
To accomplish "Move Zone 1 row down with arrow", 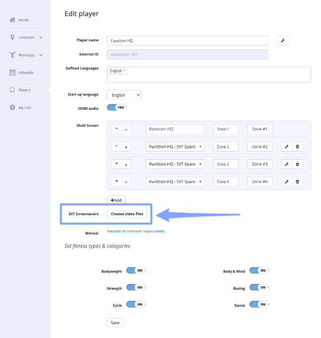I will [126, 129].
